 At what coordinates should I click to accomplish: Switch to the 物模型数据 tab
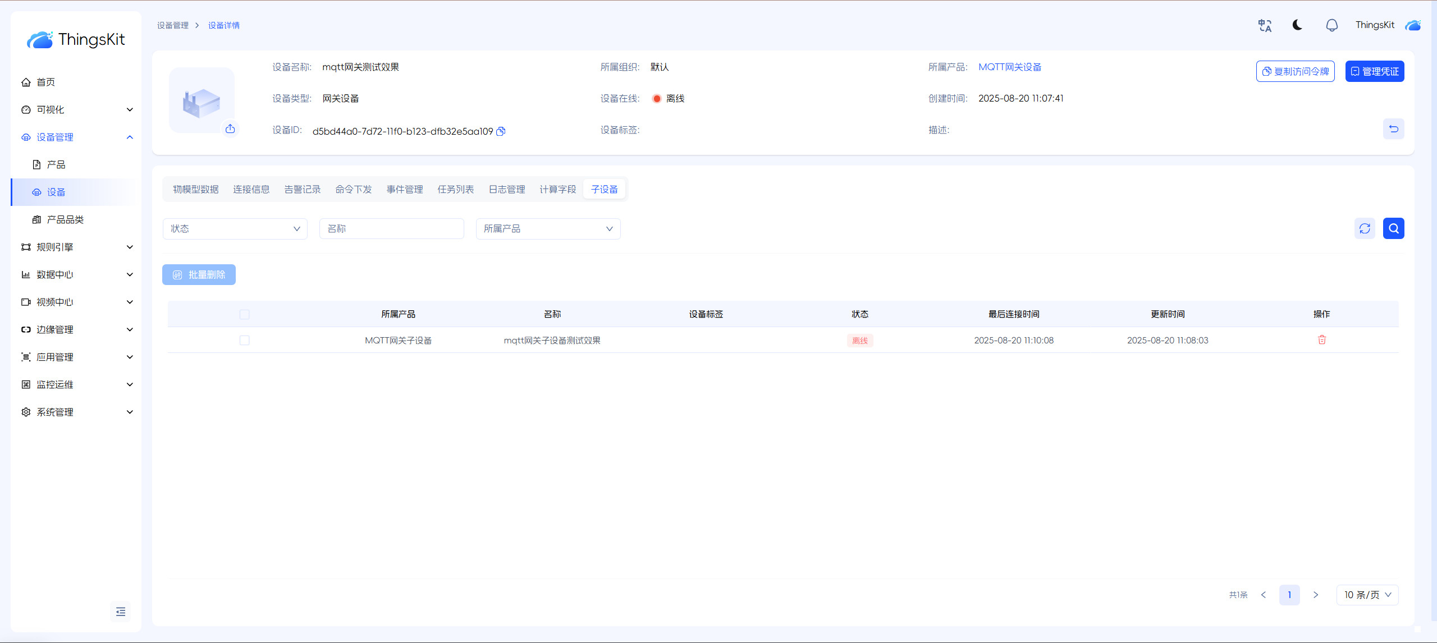[195, 190]
